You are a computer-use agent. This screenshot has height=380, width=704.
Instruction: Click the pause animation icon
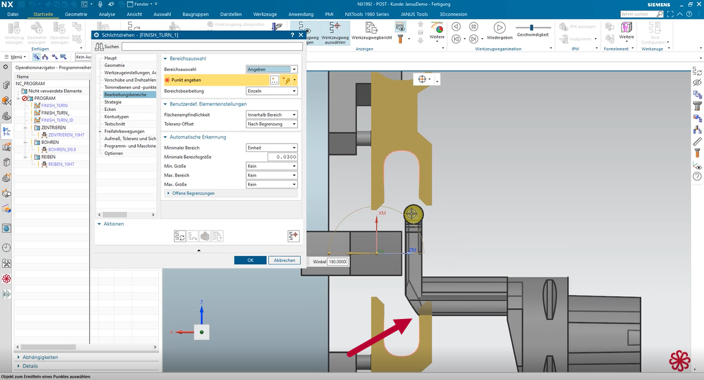pyautogui.click(x=473, y=27)
